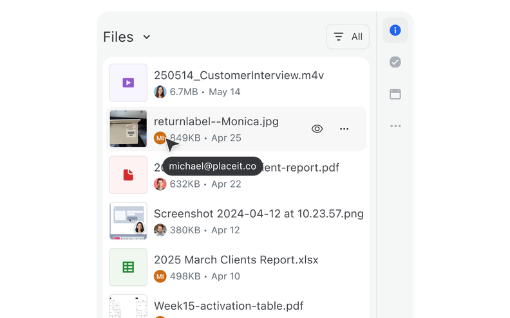Open Week15-activation-table.pdf file name

229,306
